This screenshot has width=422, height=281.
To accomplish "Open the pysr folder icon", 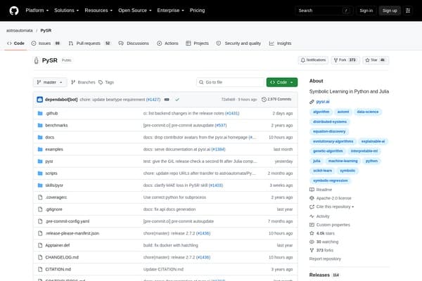I will click(x=40, y=162).
